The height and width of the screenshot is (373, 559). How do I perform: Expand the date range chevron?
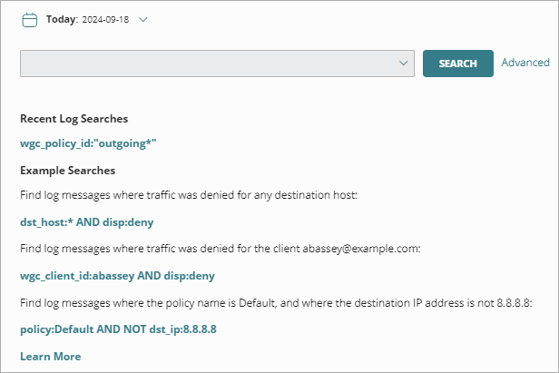(142, 19)
